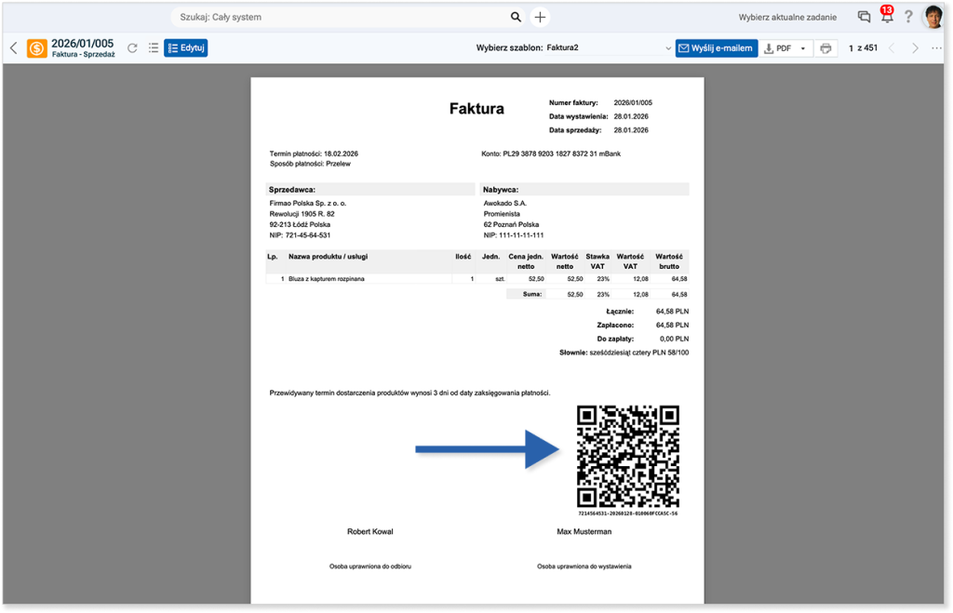Click the plus quick-add button
953x613 pixels.
coord(540,17)
